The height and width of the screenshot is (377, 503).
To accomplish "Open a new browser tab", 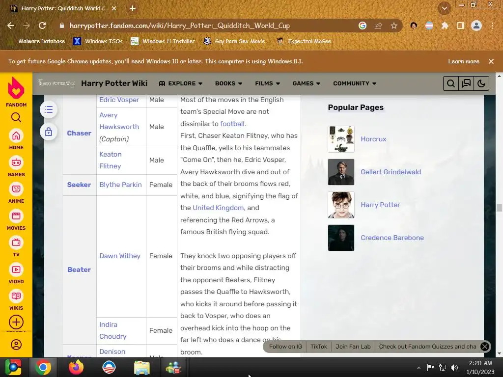I will point(133,9).
